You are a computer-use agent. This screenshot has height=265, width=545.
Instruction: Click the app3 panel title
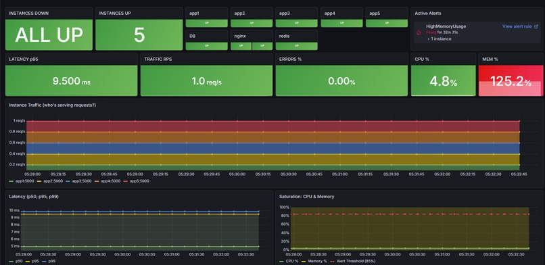point(285,14)
